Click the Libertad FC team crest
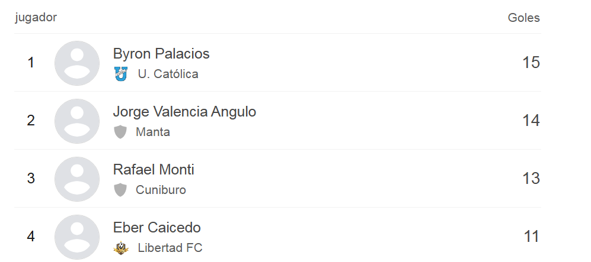 [121, 248]
